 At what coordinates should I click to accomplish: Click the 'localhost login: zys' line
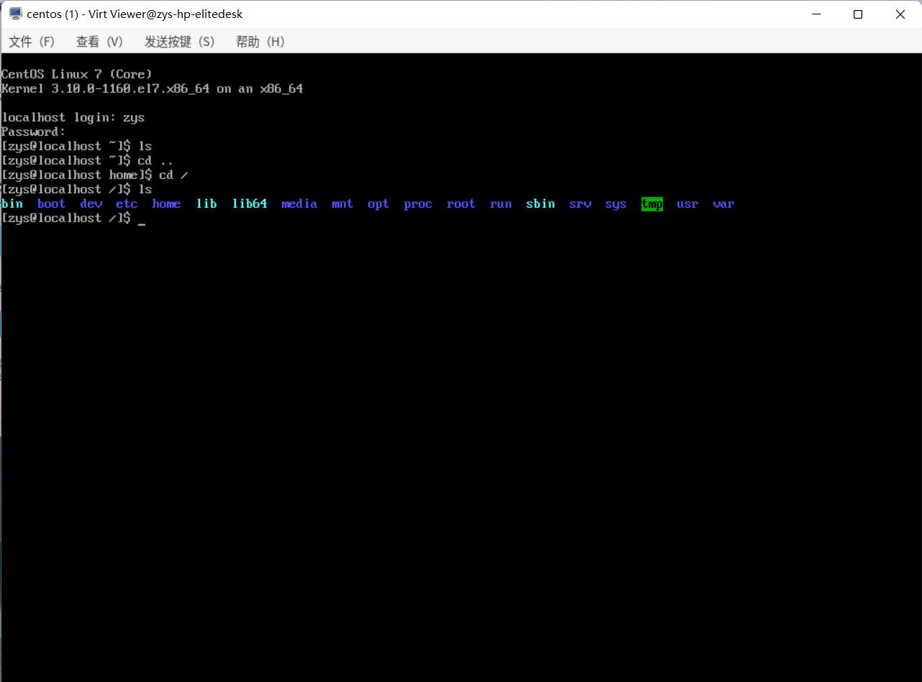(x=73, y=117)
